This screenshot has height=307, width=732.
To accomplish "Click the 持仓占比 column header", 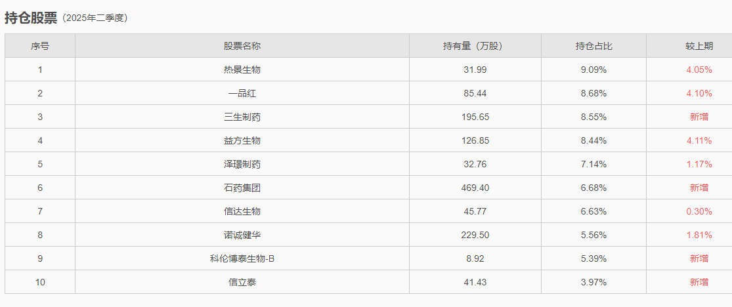I will tap(594, 46).
